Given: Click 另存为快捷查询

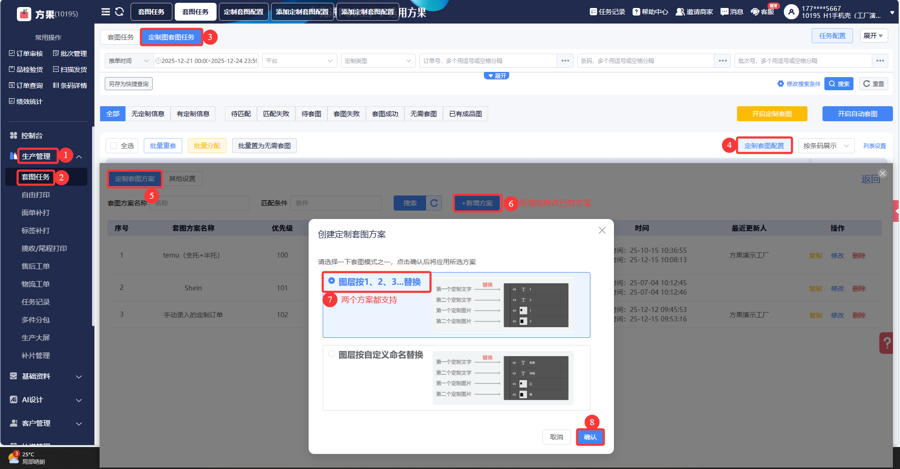Looking at the screenshot, I should (x=129, y=84).
